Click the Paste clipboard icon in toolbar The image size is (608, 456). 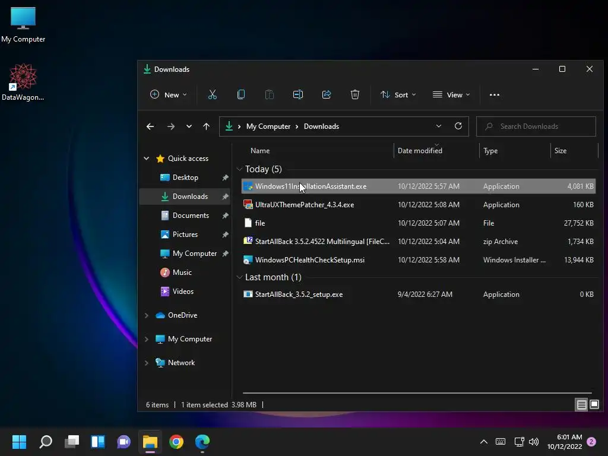(x=270, y=94)
